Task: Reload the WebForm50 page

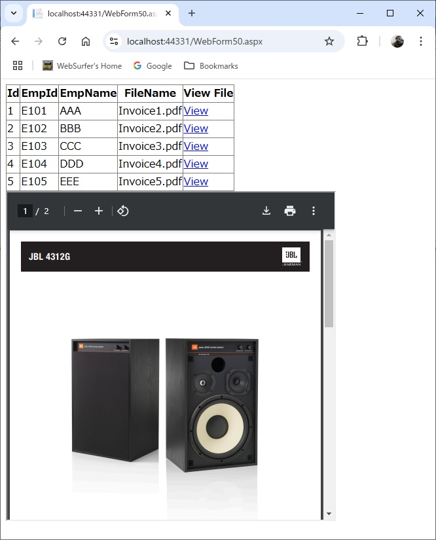Action: coord(62,41)
